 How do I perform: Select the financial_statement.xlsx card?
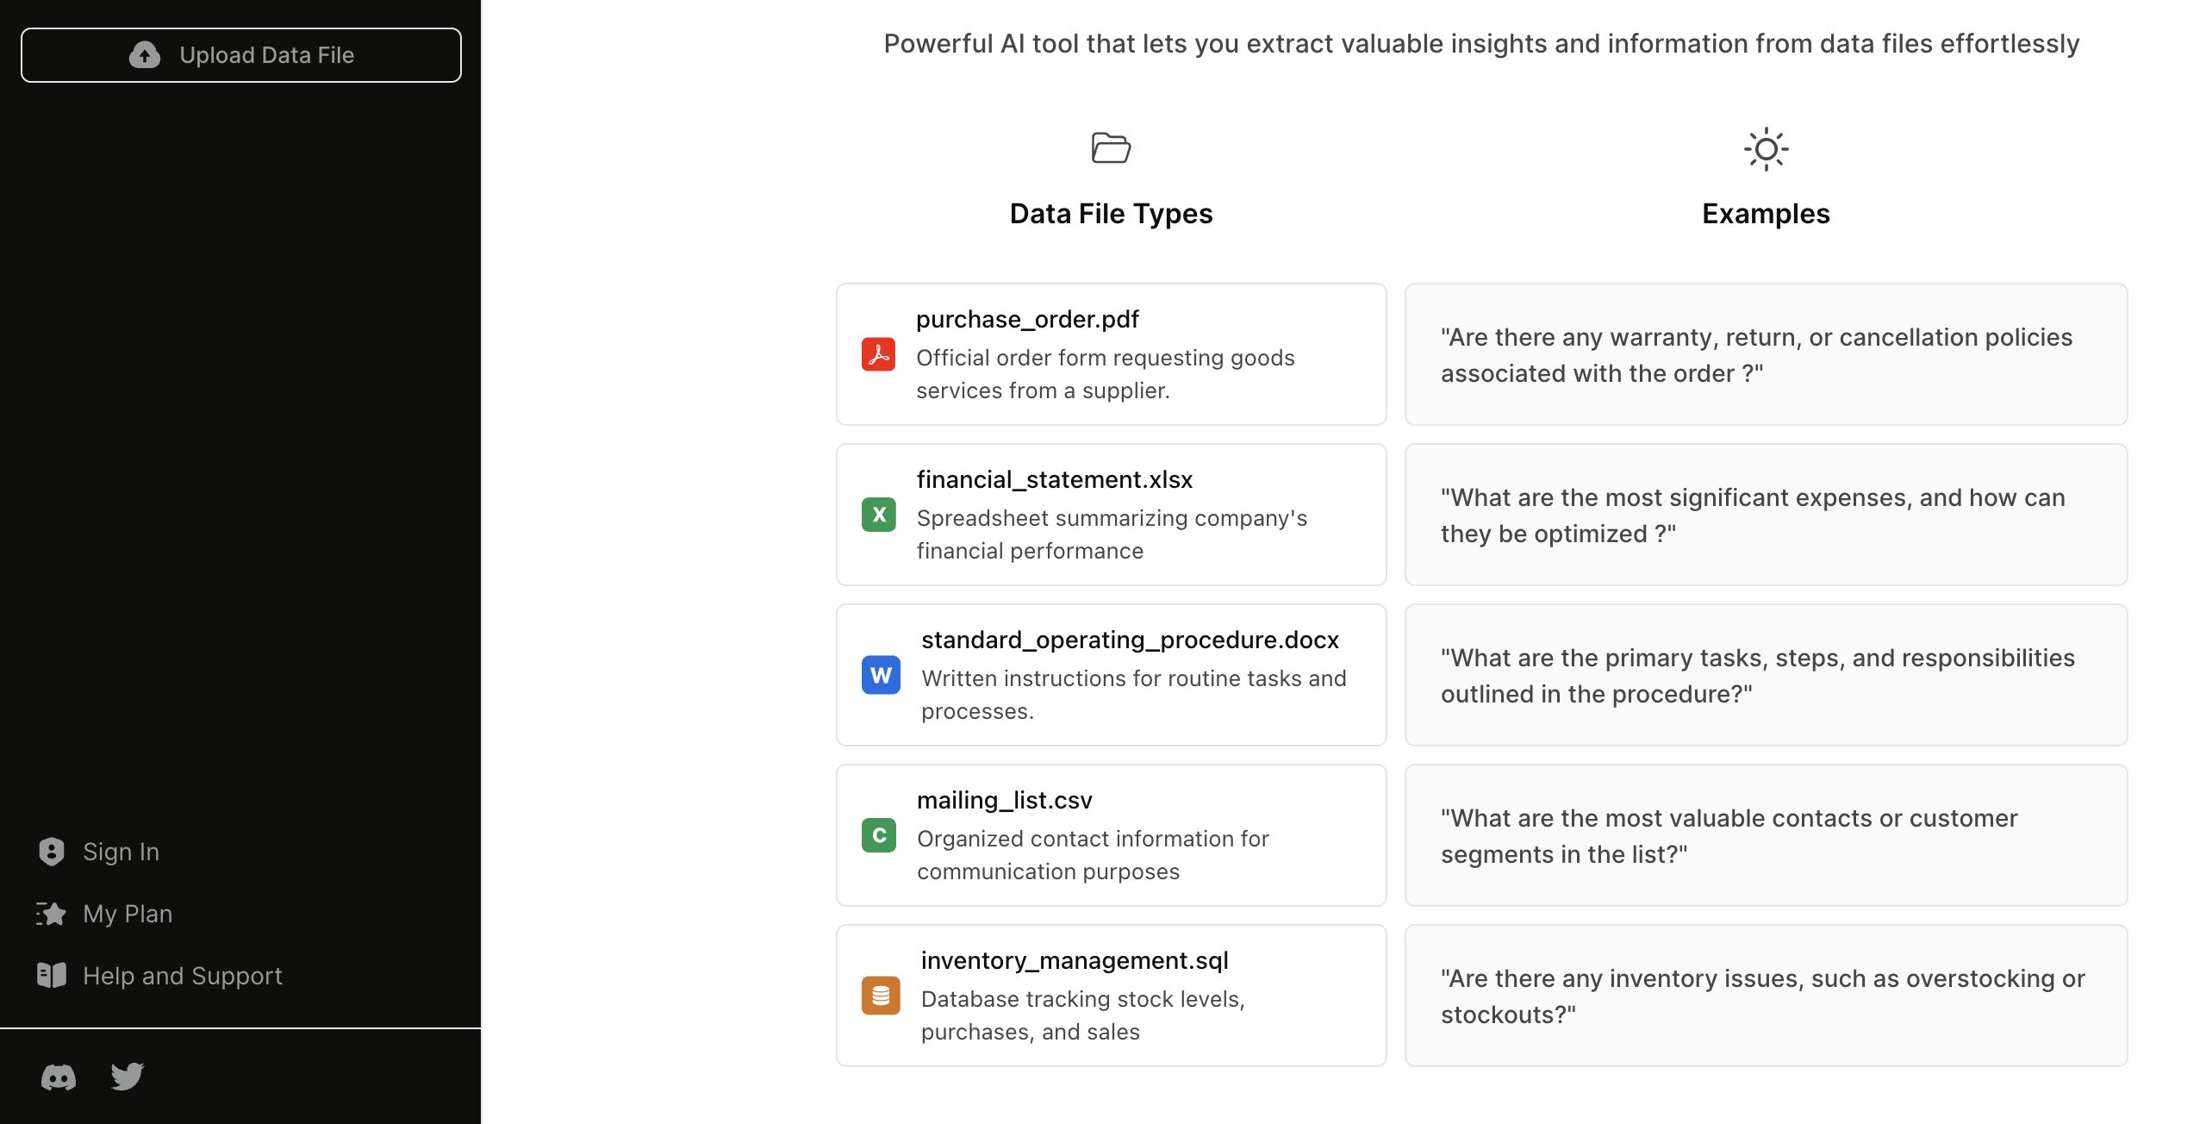[x=1111, y=515]
